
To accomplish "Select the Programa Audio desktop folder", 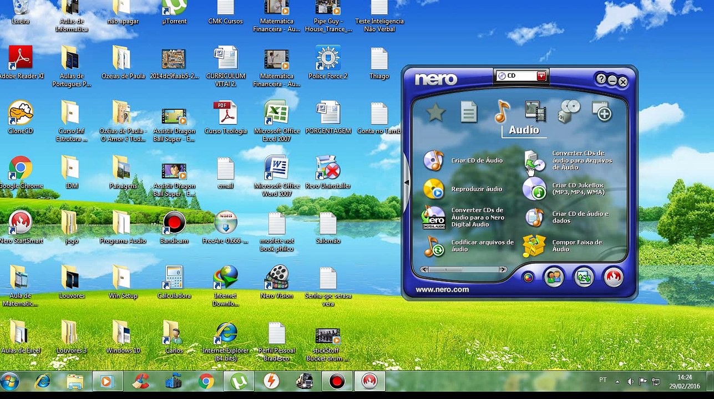I will pos(123,227).
